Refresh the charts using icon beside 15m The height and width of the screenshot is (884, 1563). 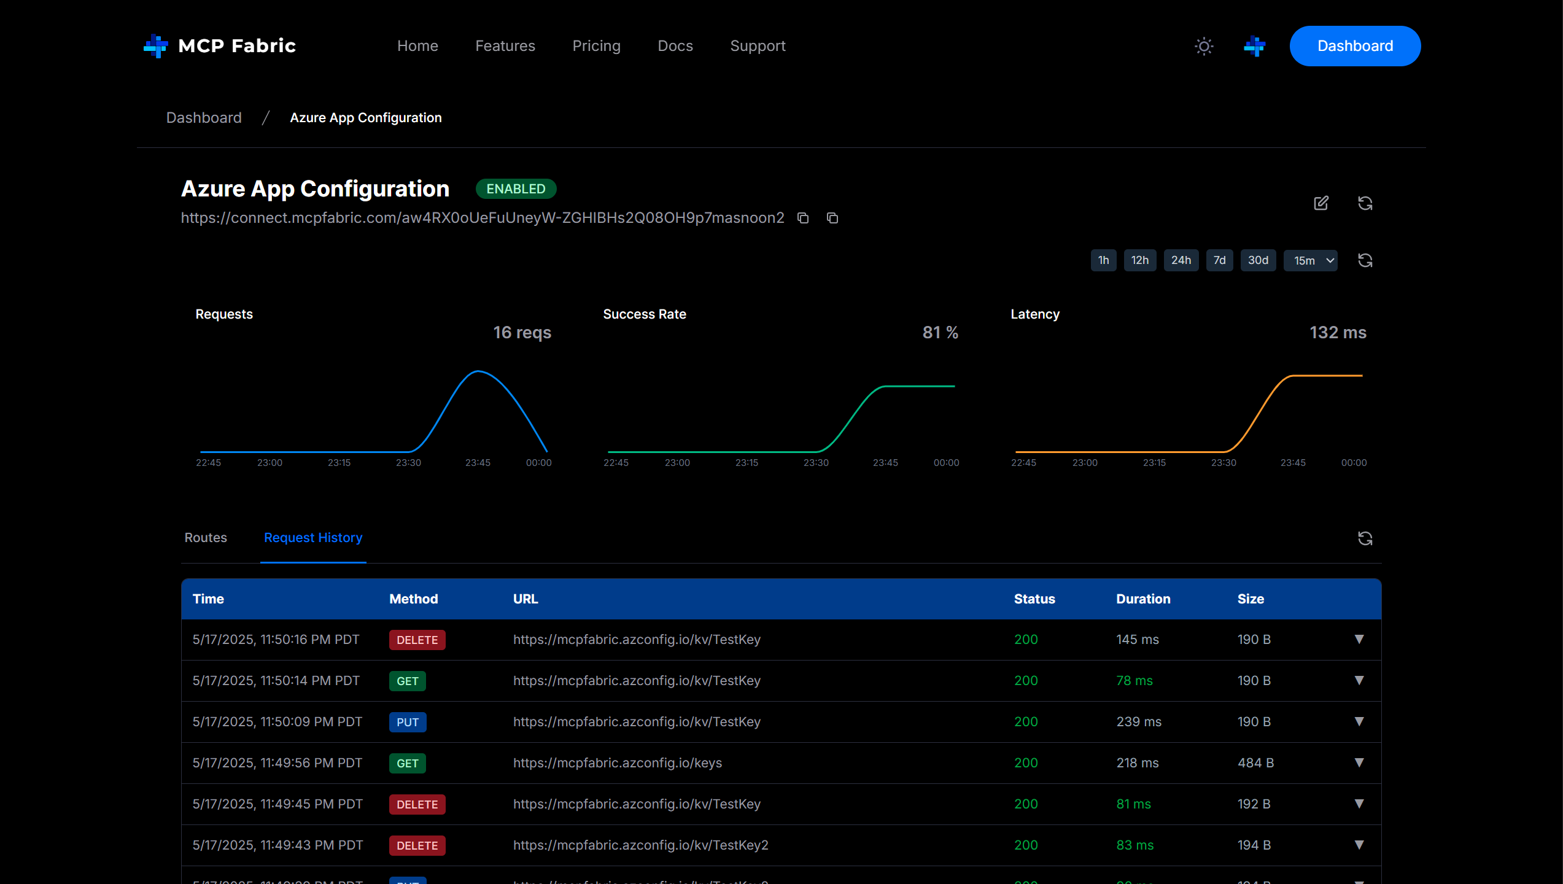tap(1365, 260)
